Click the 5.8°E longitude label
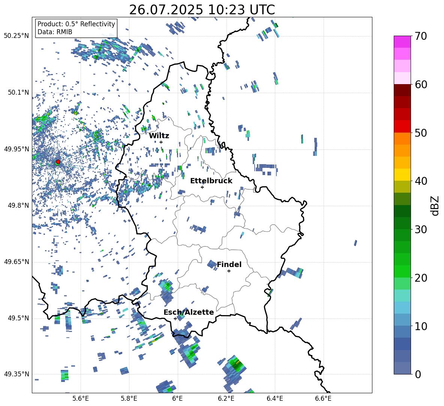The height and width of the screenshot is (406, 444). (129, 399)
